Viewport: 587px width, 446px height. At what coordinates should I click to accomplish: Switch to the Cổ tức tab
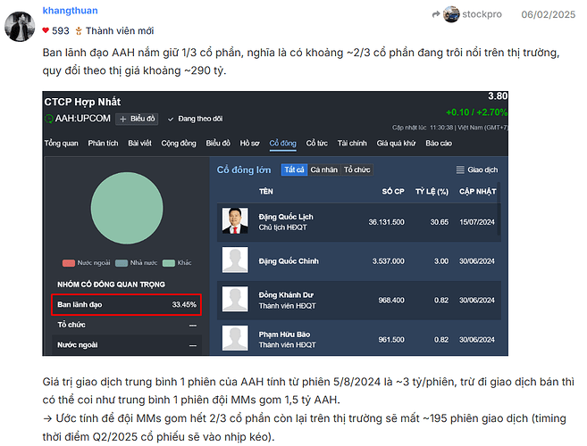tap(316, 144)
